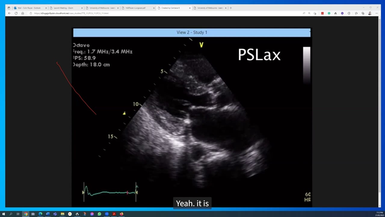385x217 pixels.
Task: Open File Explorer from the taskbar
Action: coord(63,214)
